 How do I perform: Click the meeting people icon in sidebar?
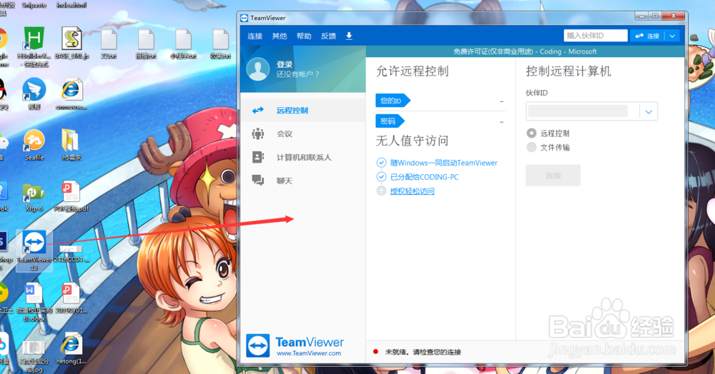258,133
